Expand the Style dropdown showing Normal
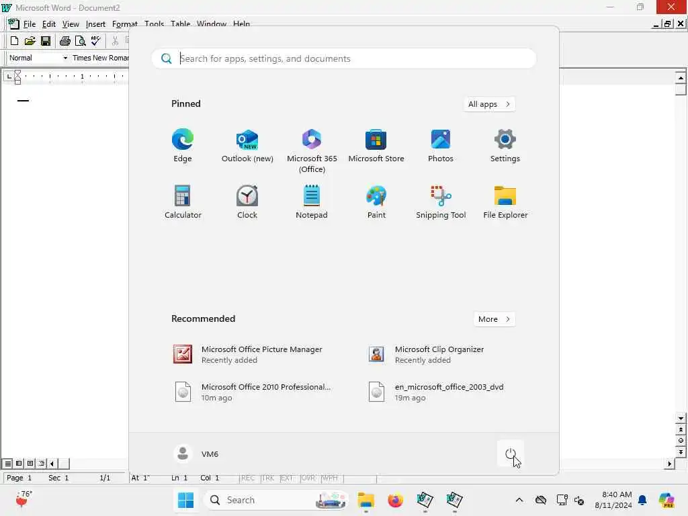The image size is (688, 516). point(65,58)
